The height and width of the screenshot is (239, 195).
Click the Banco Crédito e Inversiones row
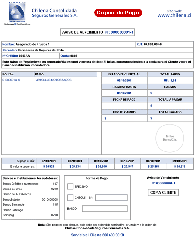[30, 184]
